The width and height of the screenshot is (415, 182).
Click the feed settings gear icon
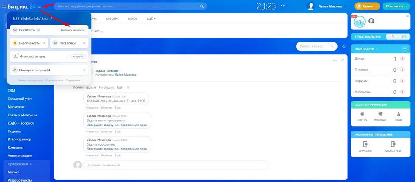pyautogui.click(x=344, y=46)
